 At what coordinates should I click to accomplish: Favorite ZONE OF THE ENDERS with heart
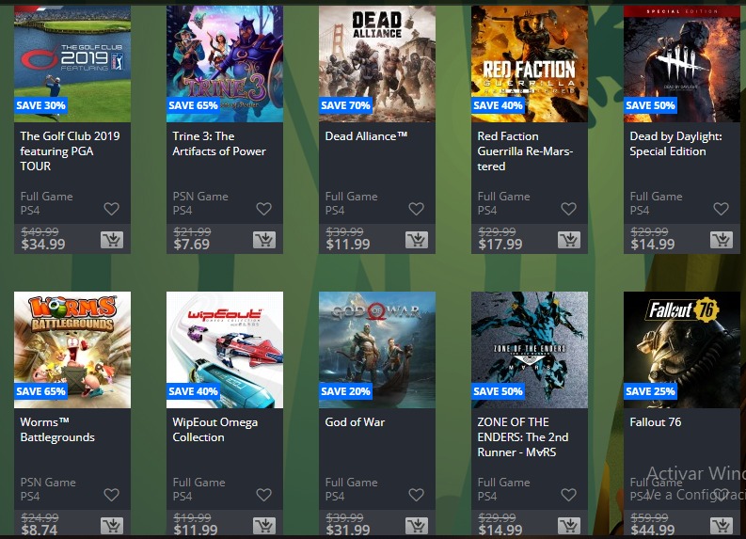[568, 495]
